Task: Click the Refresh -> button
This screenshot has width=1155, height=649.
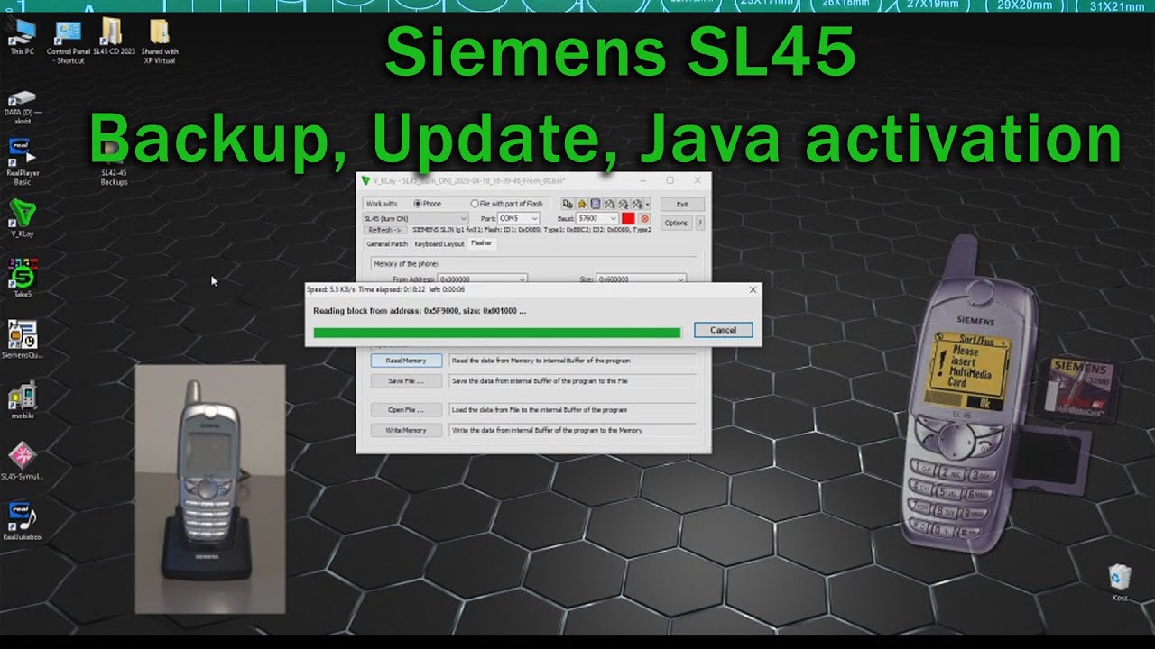Action: 384,230
